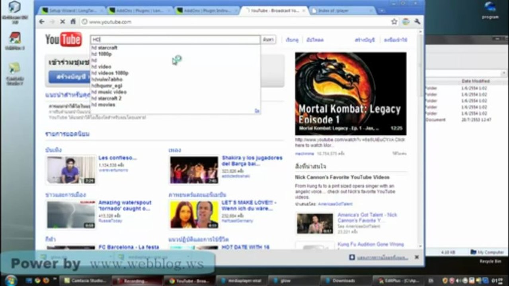Open America's Got Talent Nick Cannon thumbnail
Viewport: 509px width, 286px height.
(315, 224)
